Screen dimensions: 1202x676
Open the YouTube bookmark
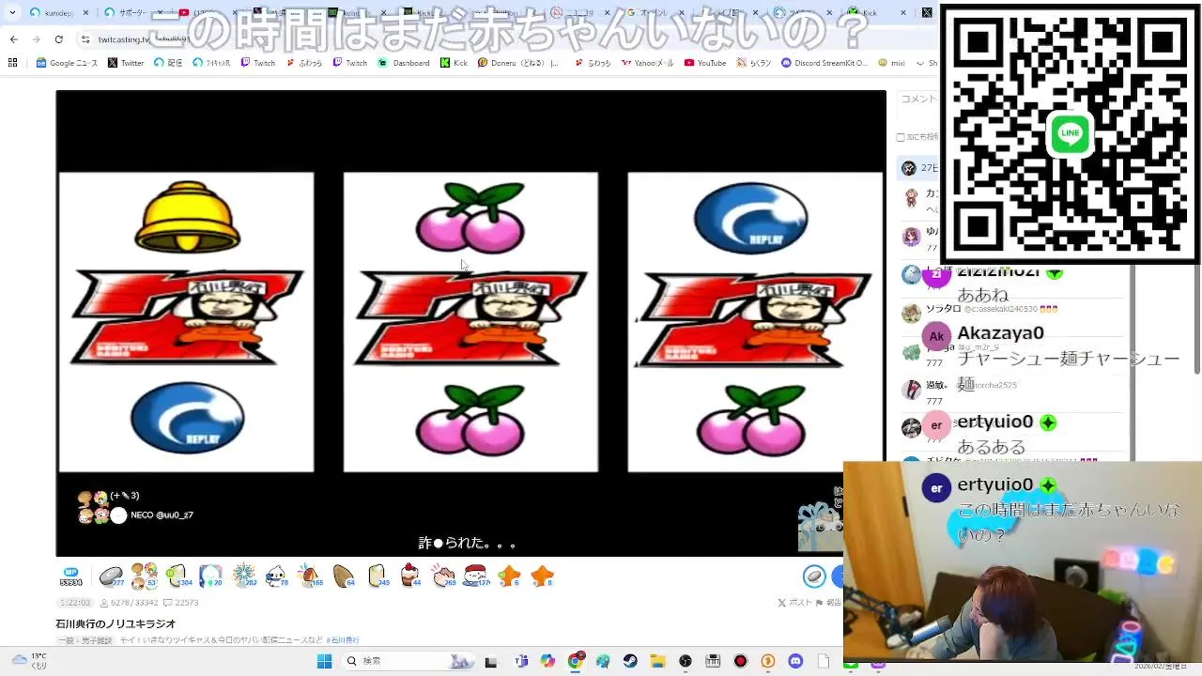pos(705,63)
